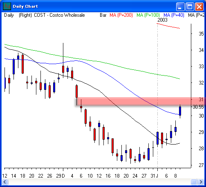206x187 pixels.
Task: Click the blue MA (P=40) legend label
Action: (x=174, y=15)
